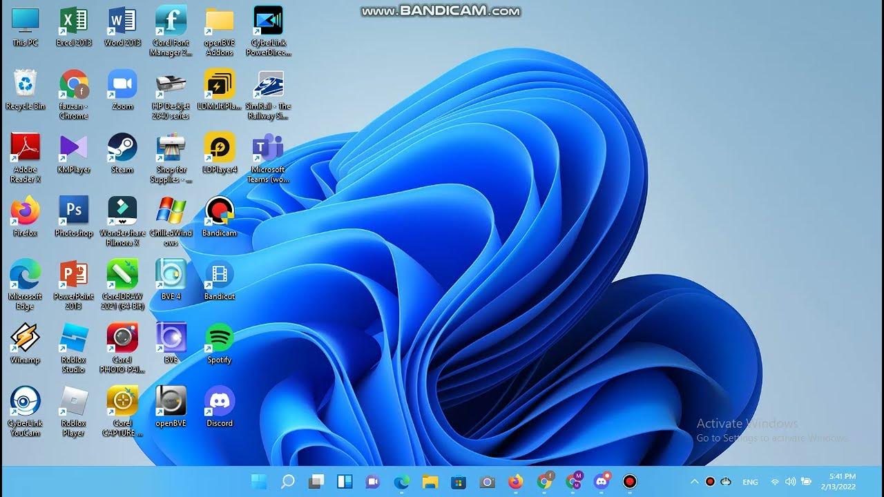Select the Roblox Studio shortcut
This screenshot has width=884, height=497.
[x=74, y=349]
